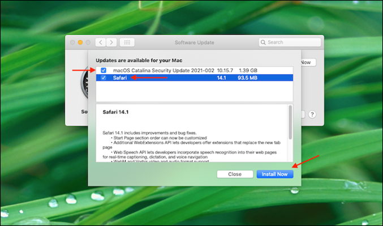
Task: Click the 1.39 GB size value
Action: click(248, 70)
